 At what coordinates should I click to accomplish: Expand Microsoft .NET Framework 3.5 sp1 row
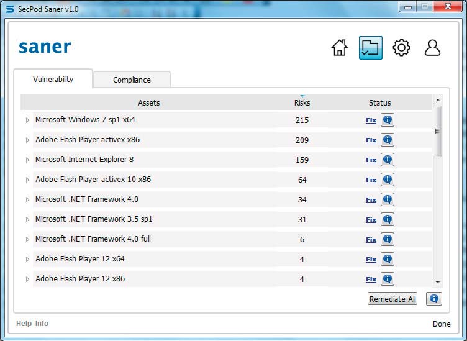(x=27, y=219)
